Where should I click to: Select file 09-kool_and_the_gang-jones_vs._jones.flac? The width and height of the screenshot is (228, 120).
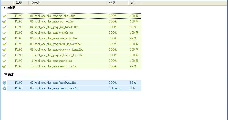click(x=57, y=50)
